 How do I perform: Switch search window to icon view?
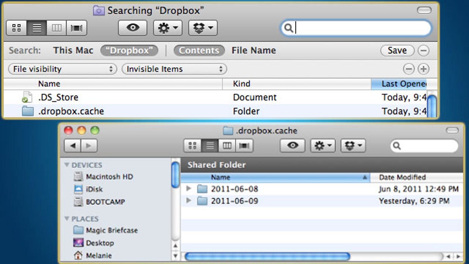point(16,28)
